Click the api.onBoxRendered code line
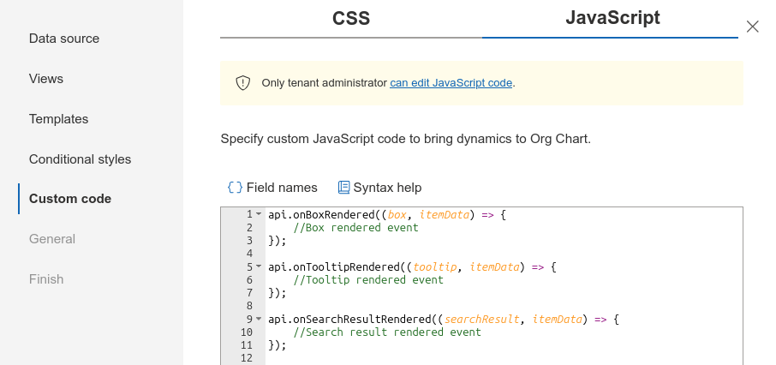The height and width of the screenshot is (365, 776). click(387, 215)
